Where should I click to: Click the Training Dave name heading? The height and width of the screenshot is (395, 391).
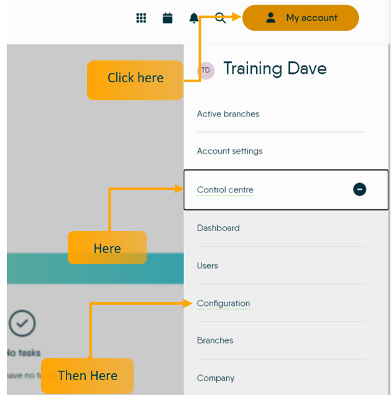(x=275, y=69)
